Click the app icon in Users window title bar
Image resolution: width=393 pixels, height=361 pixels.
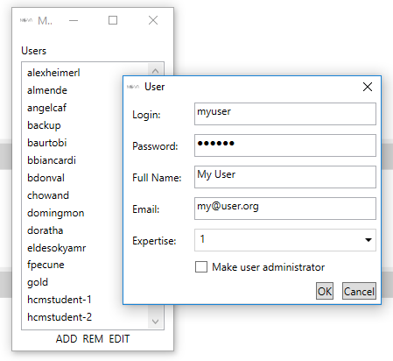tap(26, 20)
